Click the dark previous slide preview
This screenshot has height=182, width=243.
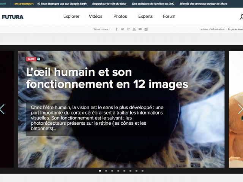click(x=7, y=109)
